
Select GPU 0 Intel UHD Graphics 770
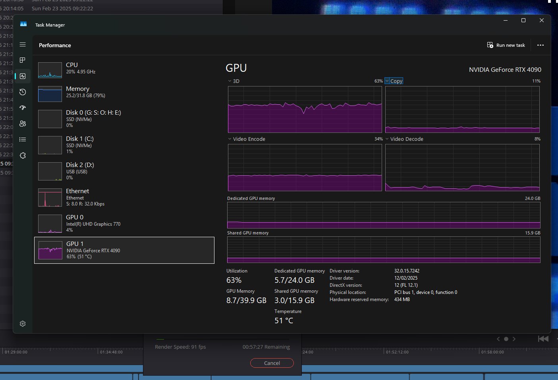tap(124, 223)
